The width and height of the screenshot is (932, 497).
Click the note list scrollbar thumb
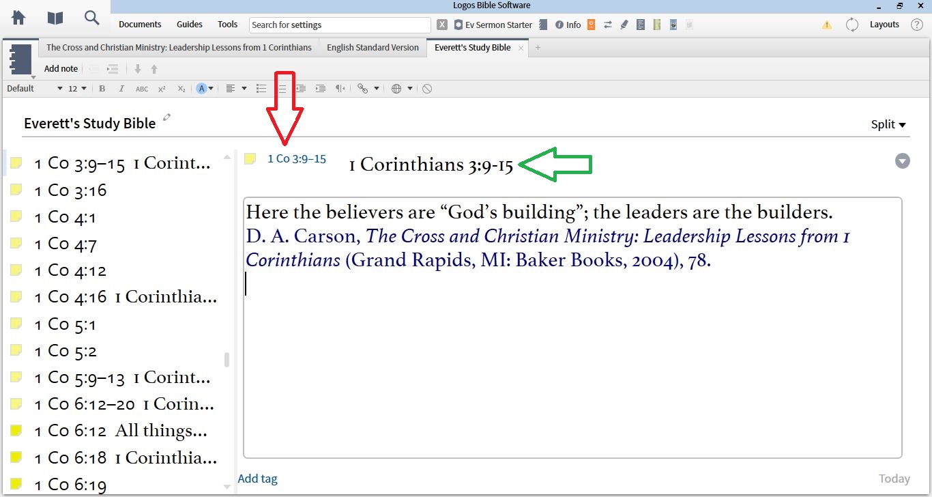227,359
